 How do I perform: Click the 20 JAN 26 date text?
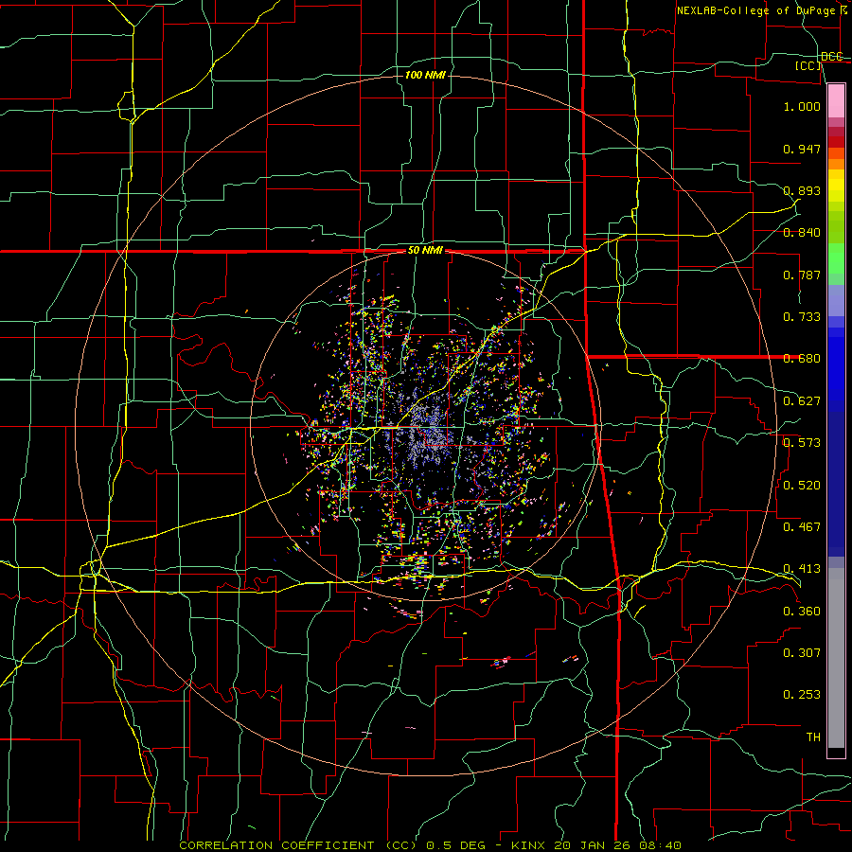(x=592, y=845)
